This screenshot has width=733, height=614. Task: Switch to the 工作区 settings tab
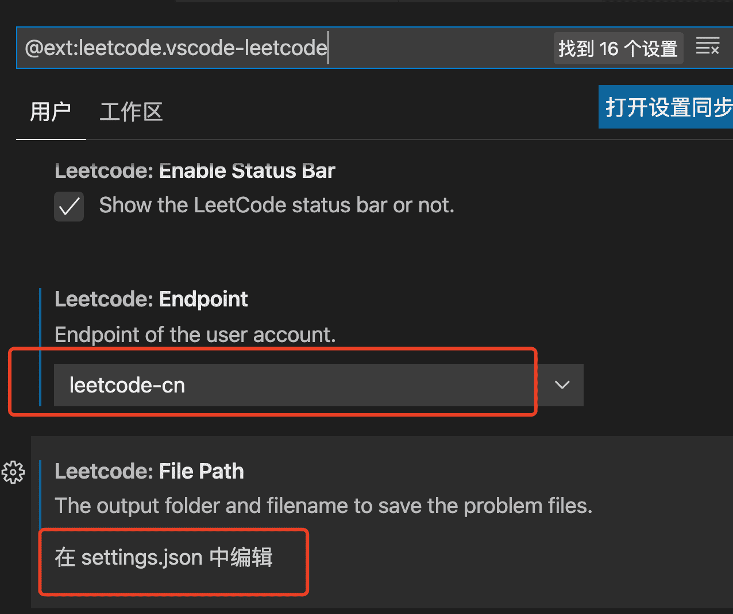pos(131,112)
